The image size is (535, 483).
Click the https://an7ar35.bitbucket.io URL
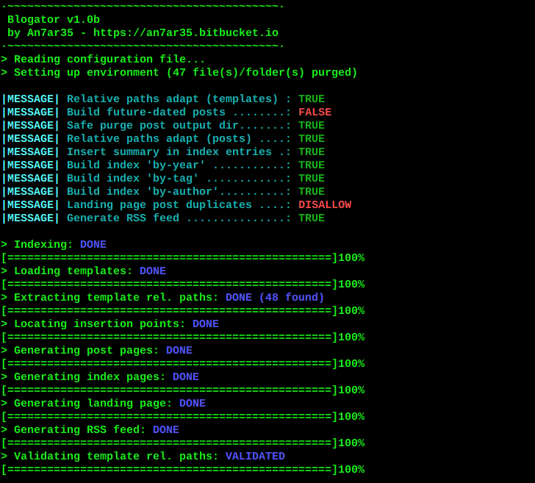coord(186,33)
